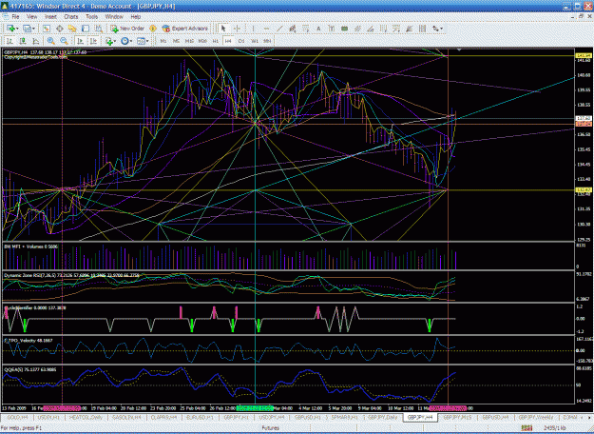
Task: Switch timeframe to M1
Action: 163,41
